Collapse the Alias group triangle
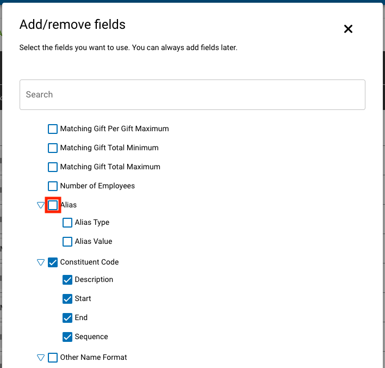The width and height of the screenshot is (385, 368). (x=41, y=205)
